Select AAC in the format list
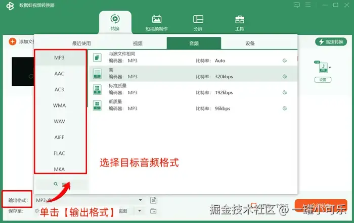Screen dimensions: 354x223 tap(59, 74)
